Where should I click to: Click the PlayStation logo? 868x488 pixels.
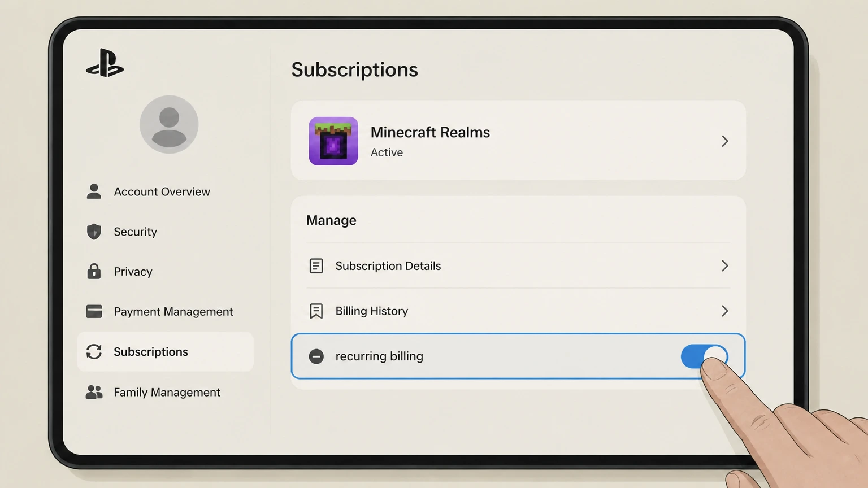coord(105,63)
